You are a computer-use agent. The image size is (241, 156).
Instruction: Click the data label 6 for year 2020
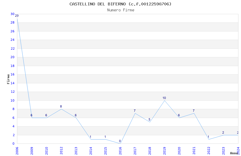click(x=179, y=115)
